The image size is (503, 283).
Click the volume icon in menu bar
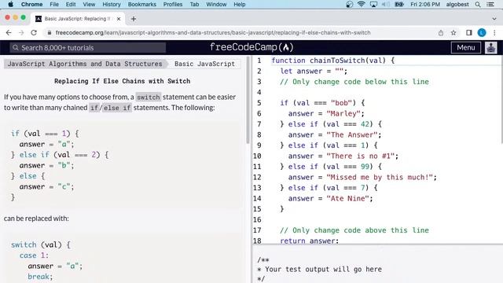tap(386, 4)
